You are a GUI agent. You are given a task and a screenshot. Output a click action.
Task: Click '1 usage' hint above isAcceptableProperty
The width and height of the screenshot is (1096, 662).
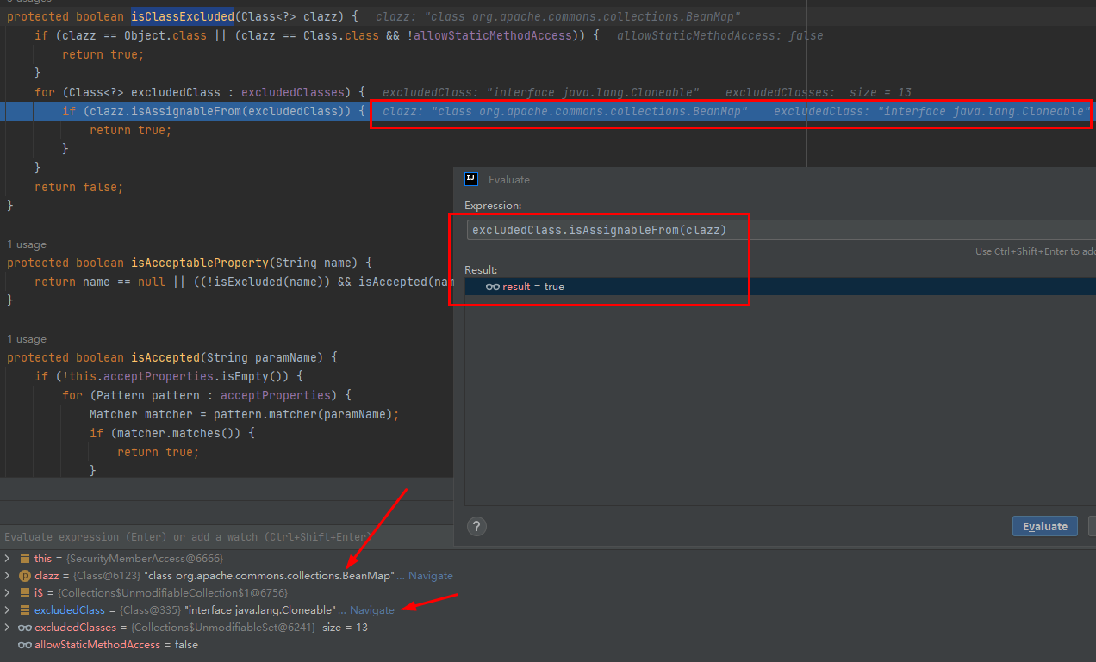click(27, 244)
